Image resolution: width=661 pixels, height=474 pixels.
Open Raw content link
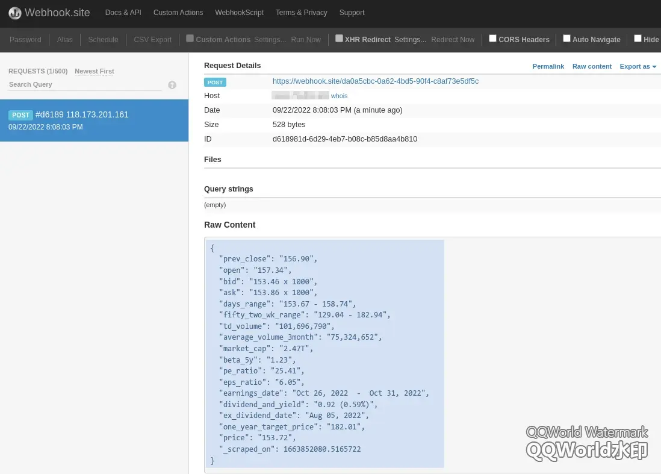[x=592, y=66]
